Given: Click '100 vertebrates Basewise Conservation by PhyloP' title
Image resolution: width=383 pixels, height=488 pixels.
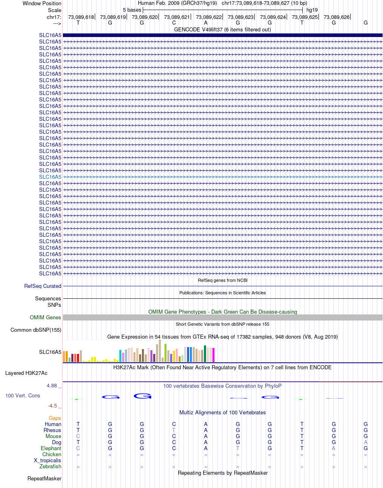Looking at the screenshot, I should point(223,386).
